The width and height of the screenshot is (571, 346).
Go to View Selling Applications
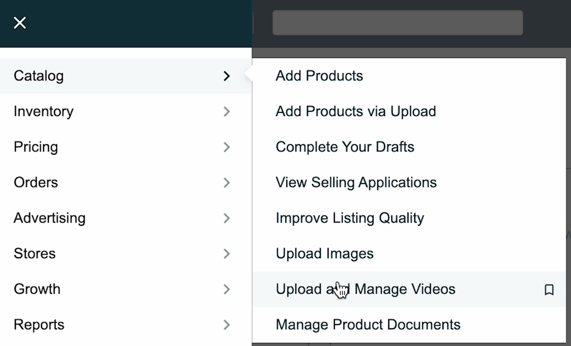click(356, 183)
